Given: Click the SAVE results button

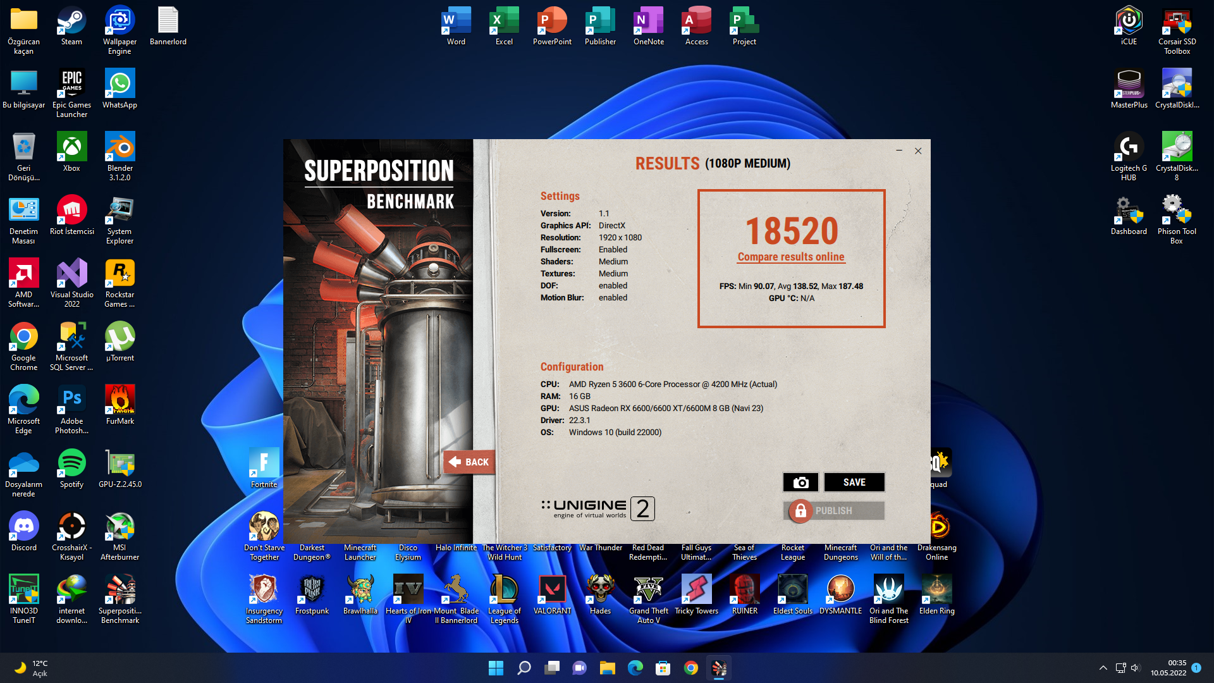Looking at the screenshot, I should point(854,483).
